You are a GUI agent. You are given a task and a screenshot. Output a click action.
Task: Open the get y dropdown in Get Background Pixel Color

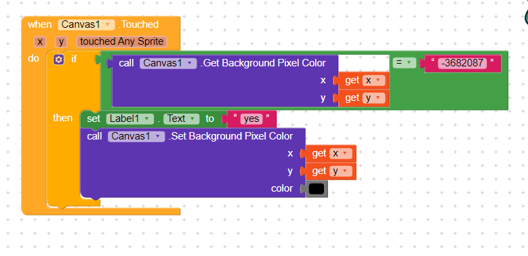click(373, 98)
